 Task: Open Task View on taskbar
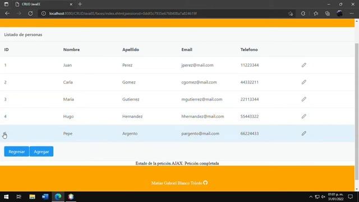point(19,197)
